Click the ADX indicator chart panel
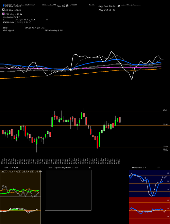This screenshot has height=224, width=170. pyautogui.click(x=20, y=183)
